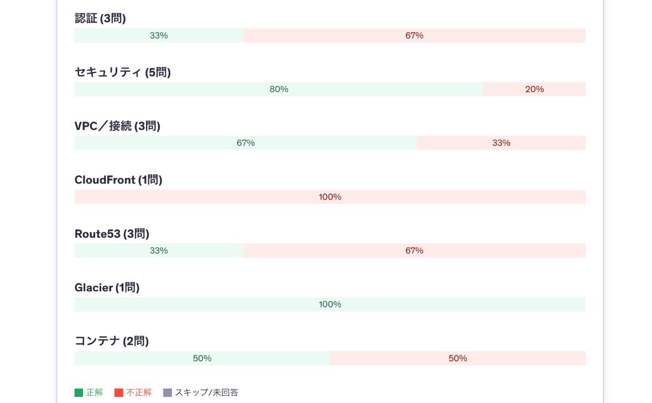
Task: Click the 67% incorrect bar for 認証
Action: pyautogui.click(x=415, y=35)
